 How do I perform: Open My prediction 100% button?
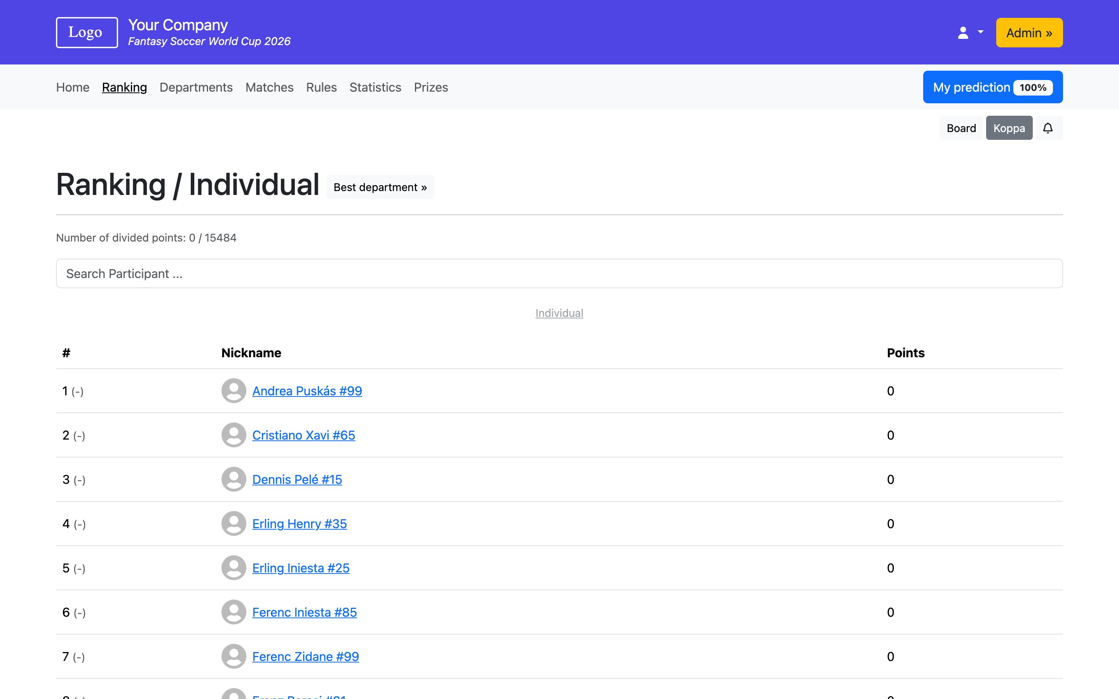(992, 87)
